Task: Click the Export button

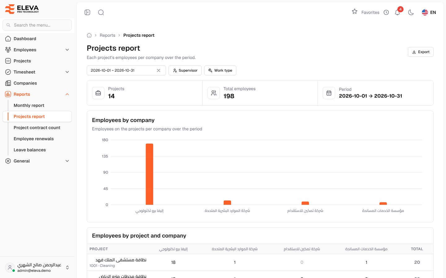Action: (421, 52)
